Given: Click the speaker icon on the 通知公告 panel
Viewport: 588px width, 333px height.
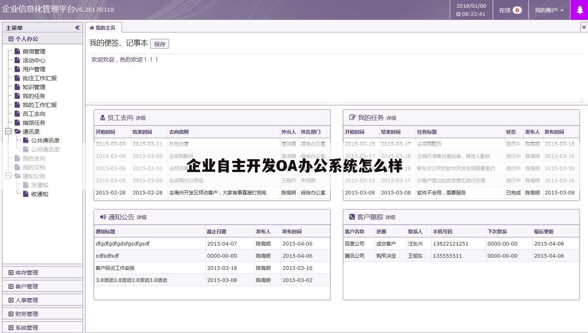Looking at the screenshot, I should point(103,217).
